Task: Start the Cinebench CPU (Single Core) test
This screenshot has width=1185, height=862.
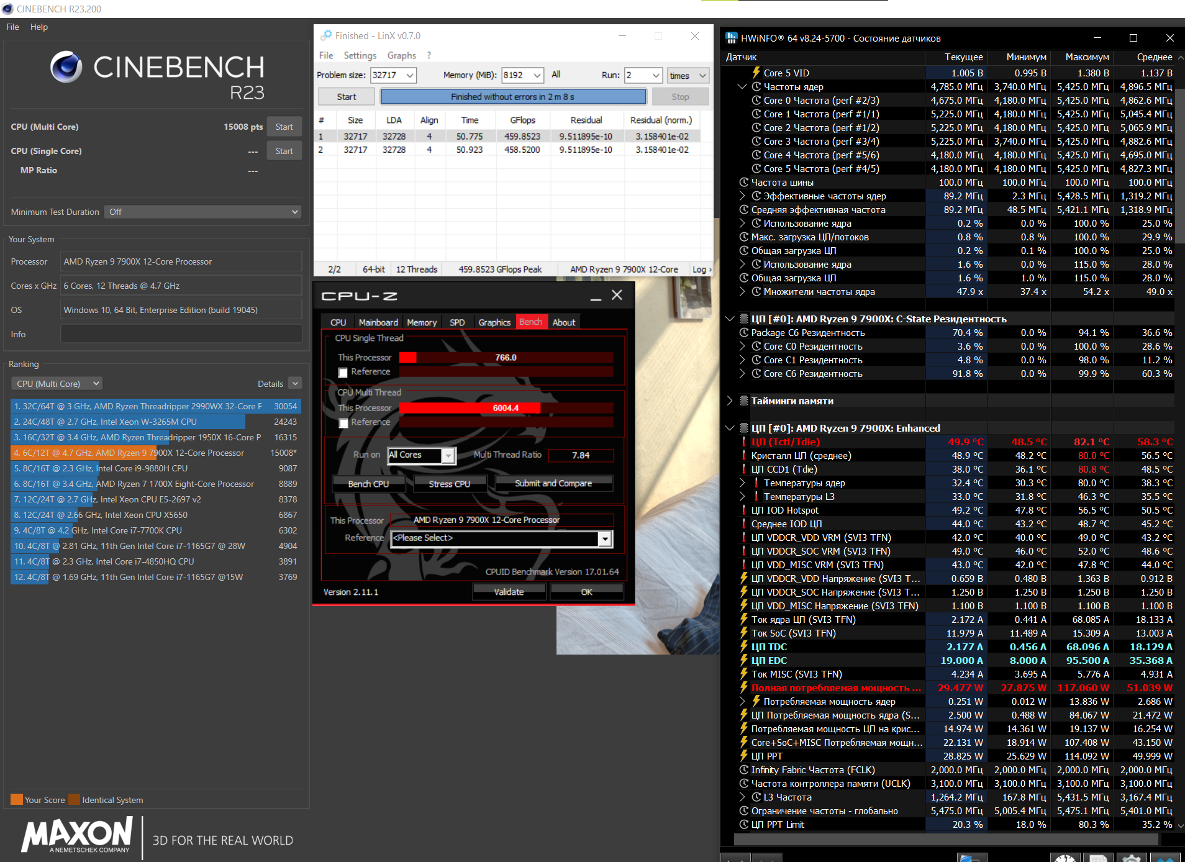Action: 284,151
